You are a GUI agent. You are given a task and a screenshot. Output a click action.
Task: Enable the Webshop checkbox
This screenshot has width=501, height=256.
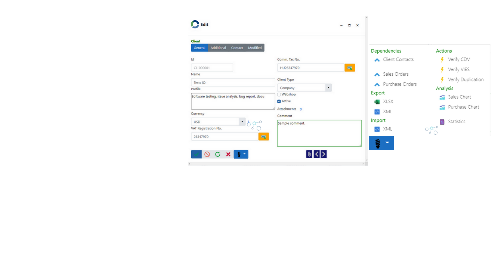click(279, 95)
